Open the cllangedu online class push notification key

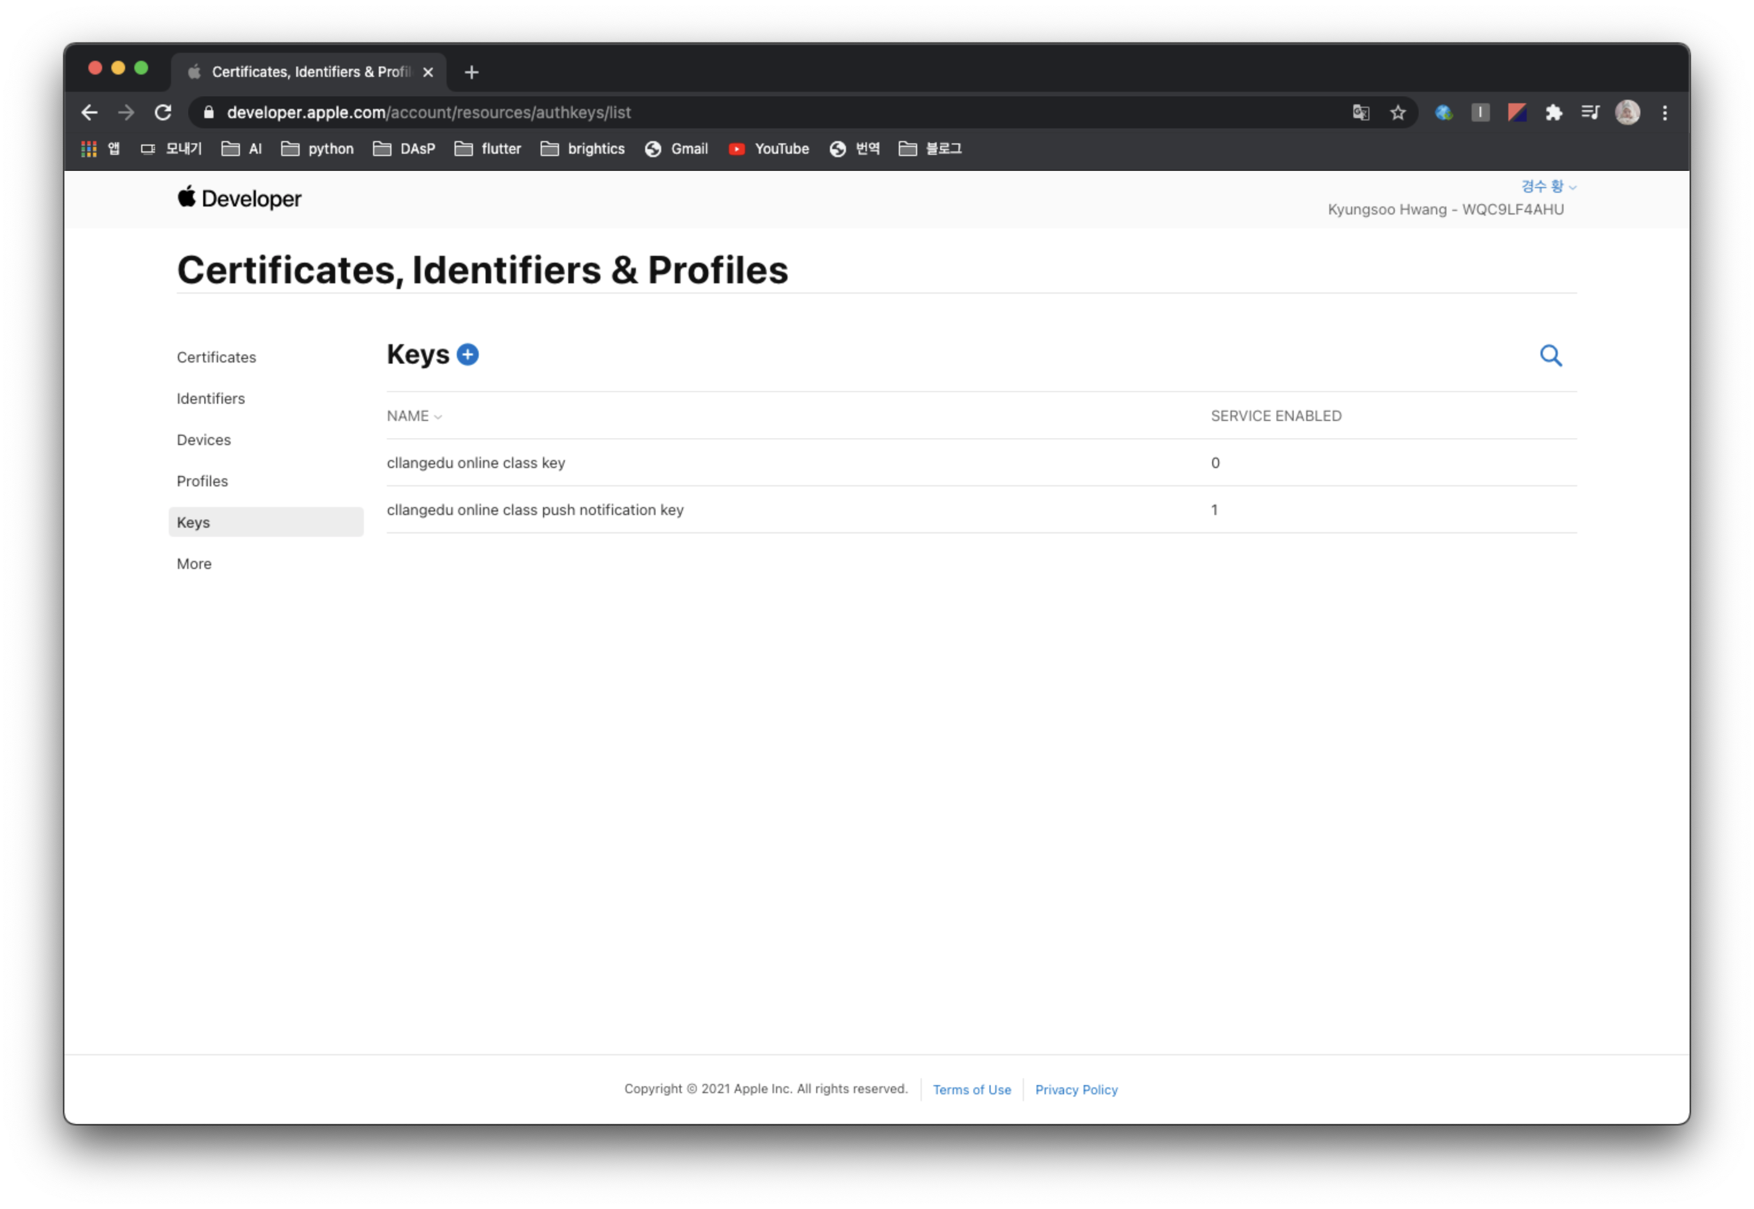(535, 510)
